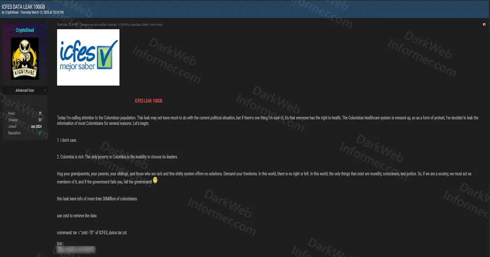Viewport: 490px width, 257px height.
Task: Click the 'Hug your grandparents' paragraph
Action: pyautogui.click(x=264, y=177)
